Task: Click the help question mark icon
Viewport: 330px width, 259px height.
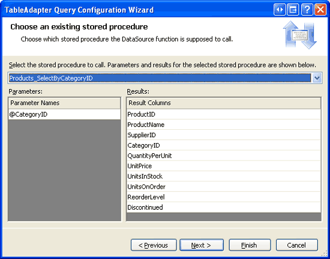Action: (307, 10)
